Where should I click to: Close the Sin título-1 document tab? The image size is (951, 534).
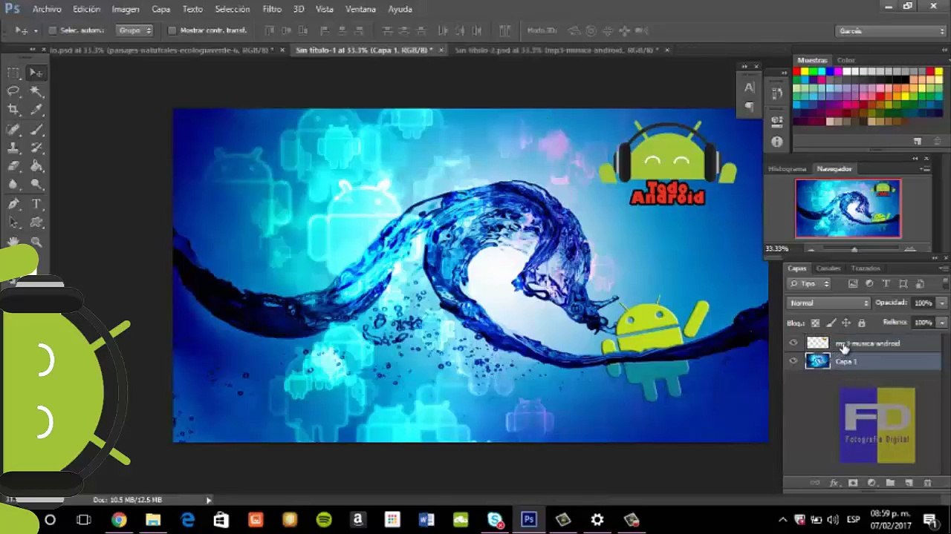pyautogui.click(x=441, y=50)
